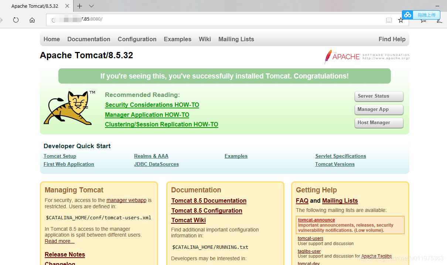Click $CATALINA_HOME/RUNNING.txt text

pyautogui.click(x=210, y=247)
